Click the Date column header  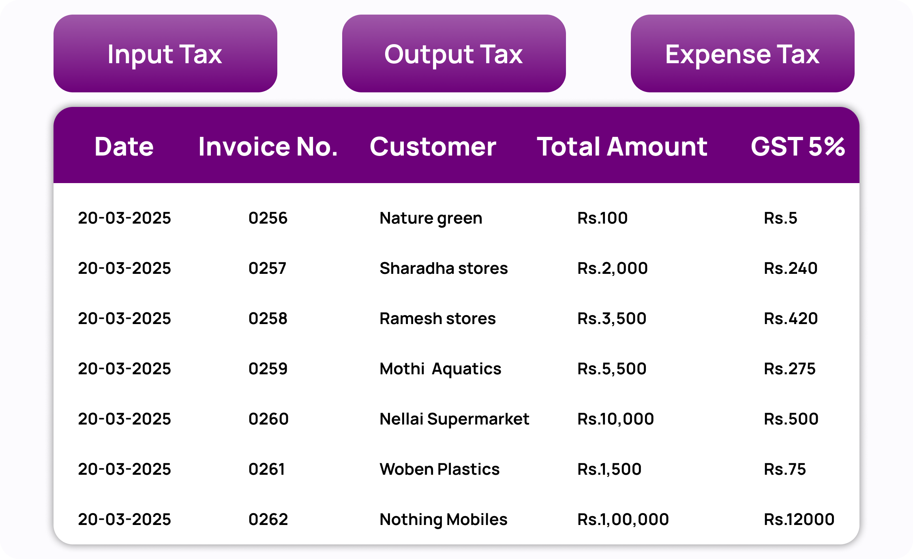(x=124, y=146)
